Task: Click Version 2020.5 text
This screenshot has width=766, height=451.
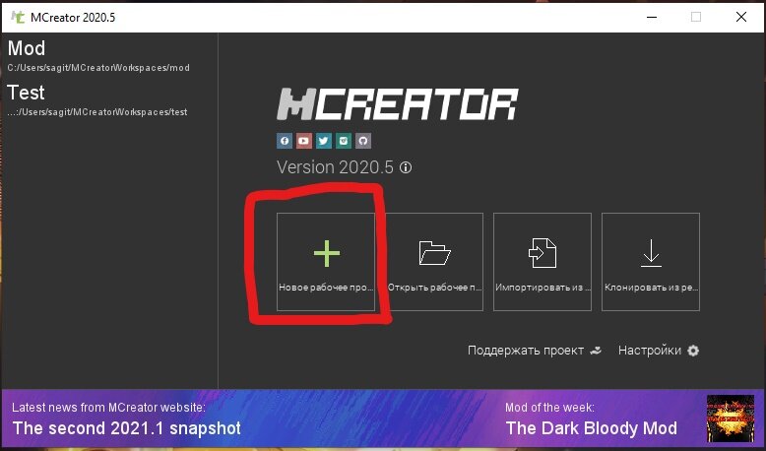Action: click(335, 167)
